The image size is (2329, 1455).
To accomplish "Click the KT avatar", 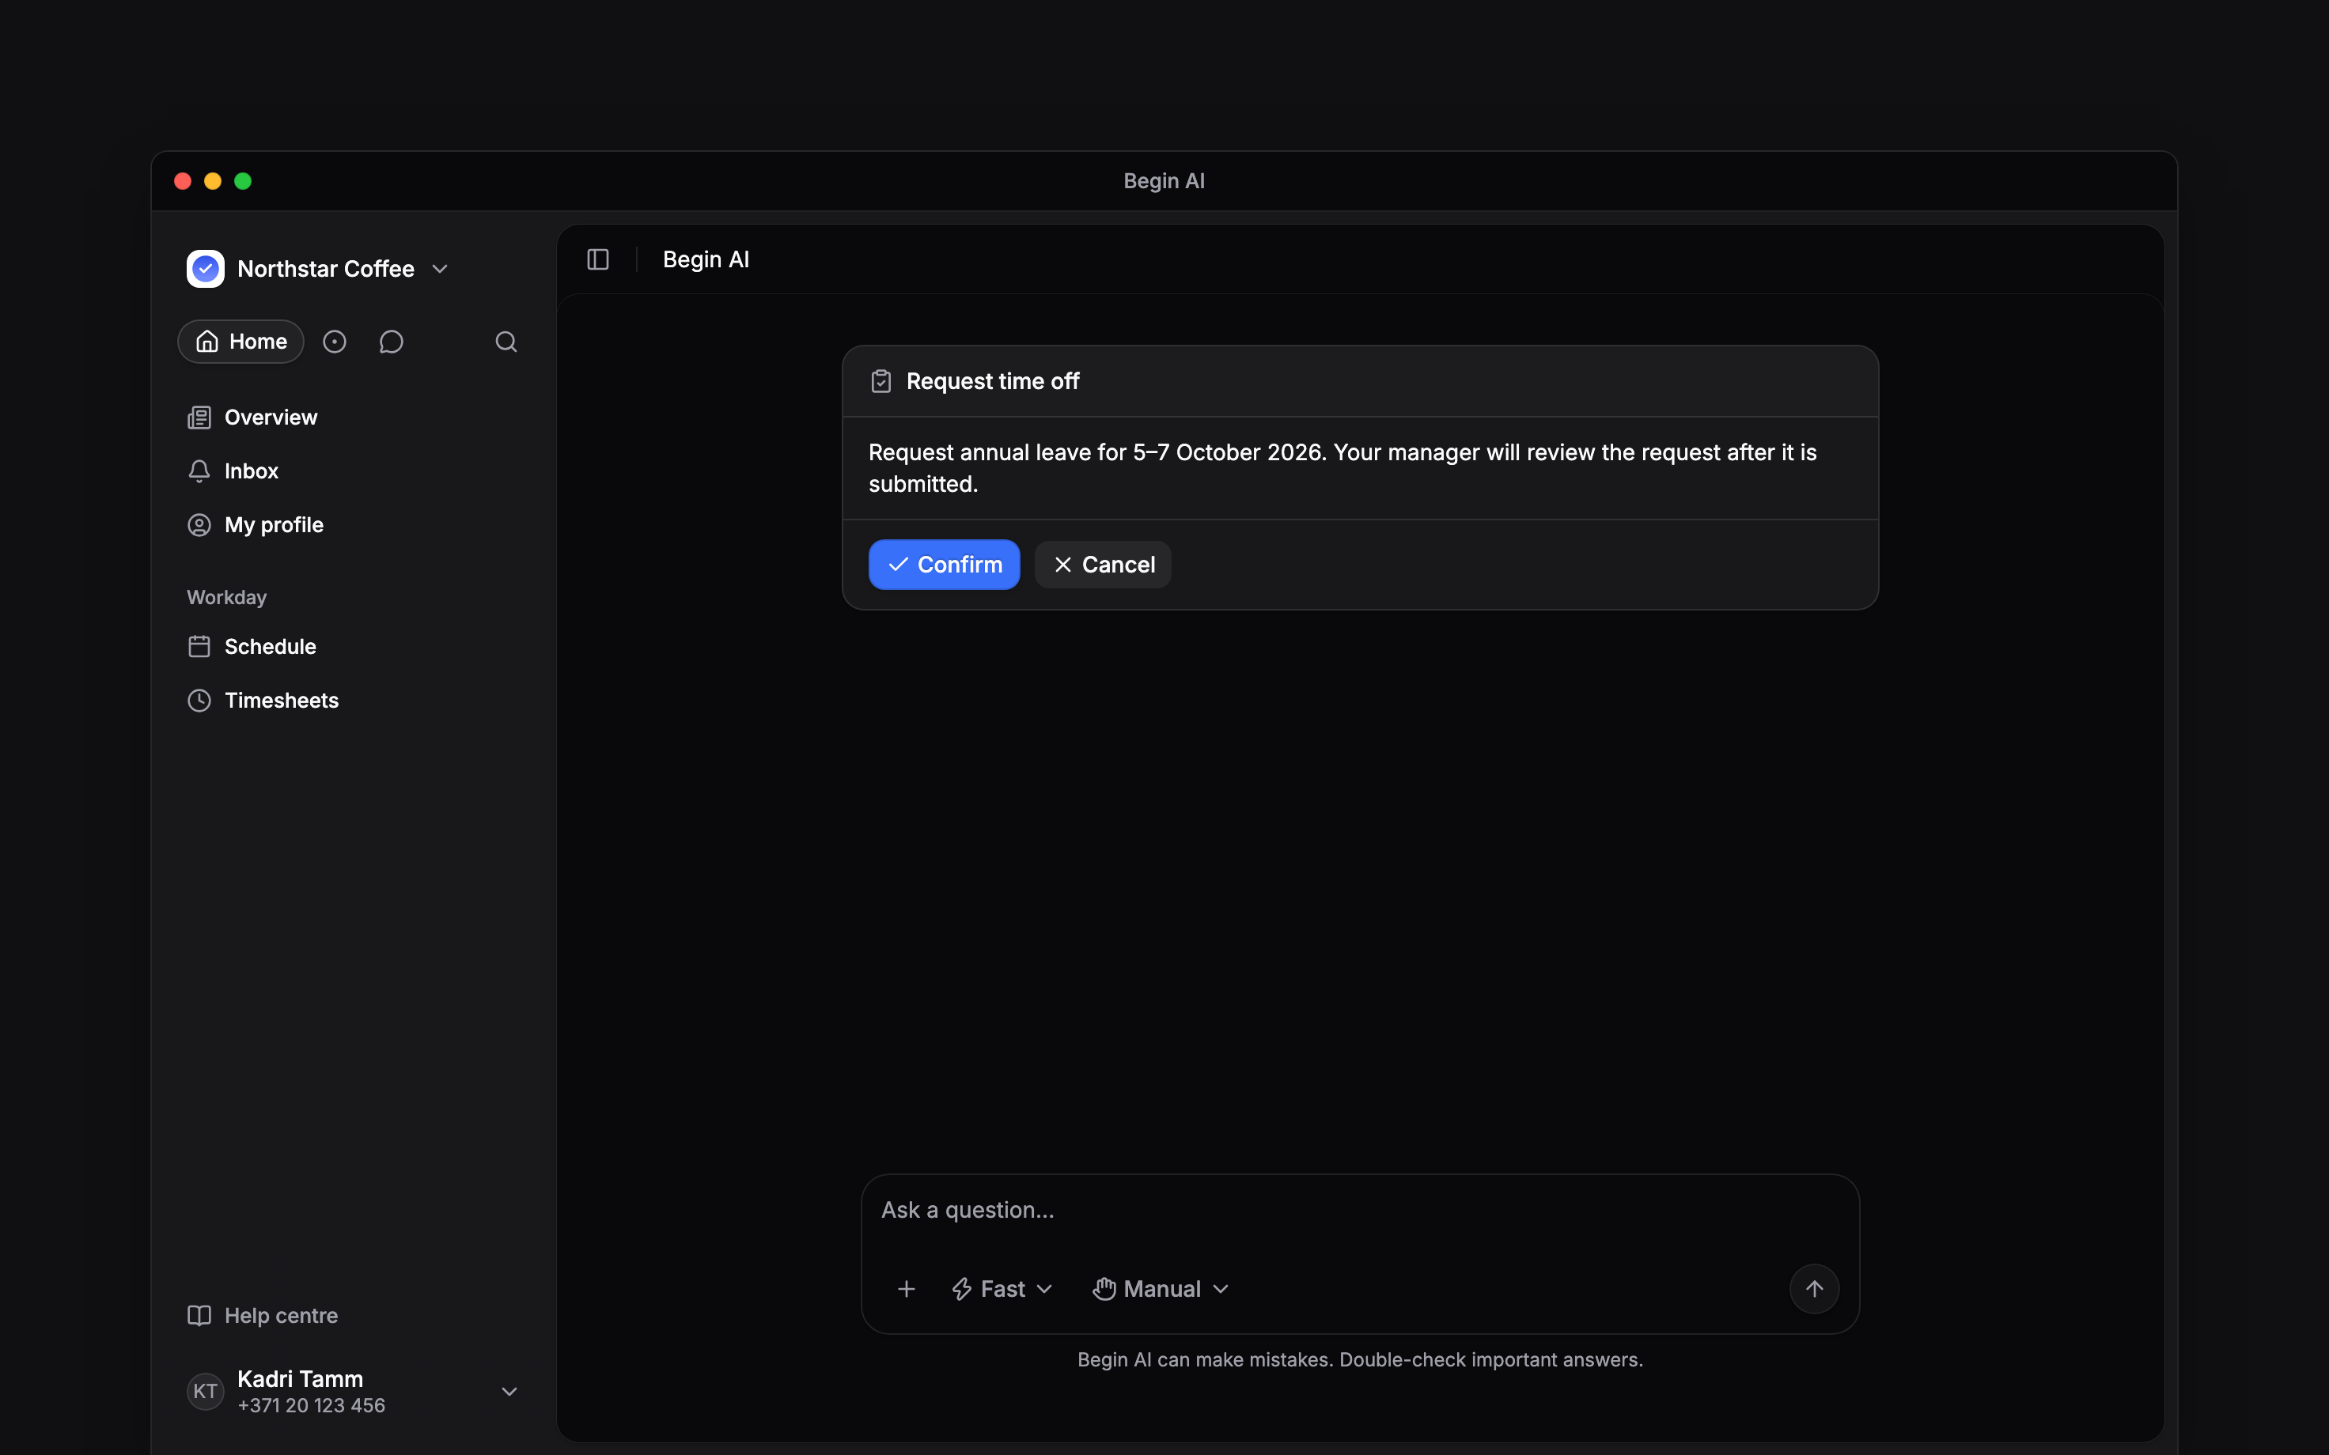I will click(x=205, y=1392).
